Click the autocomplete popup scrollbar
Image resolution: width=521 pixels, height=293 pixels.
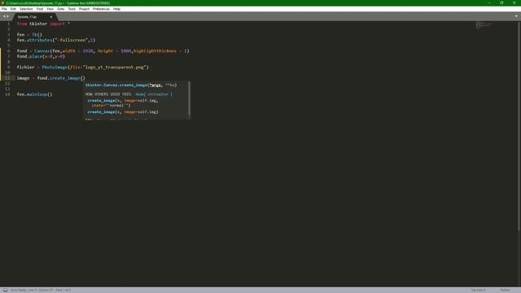tap(190, 99)
